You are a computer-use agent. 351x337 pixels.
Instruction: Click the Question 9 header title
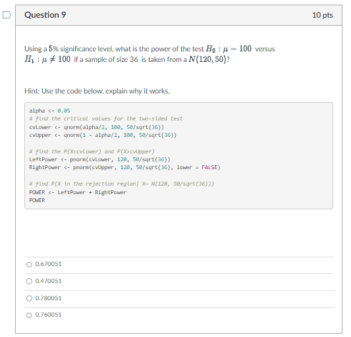(45, 15)
